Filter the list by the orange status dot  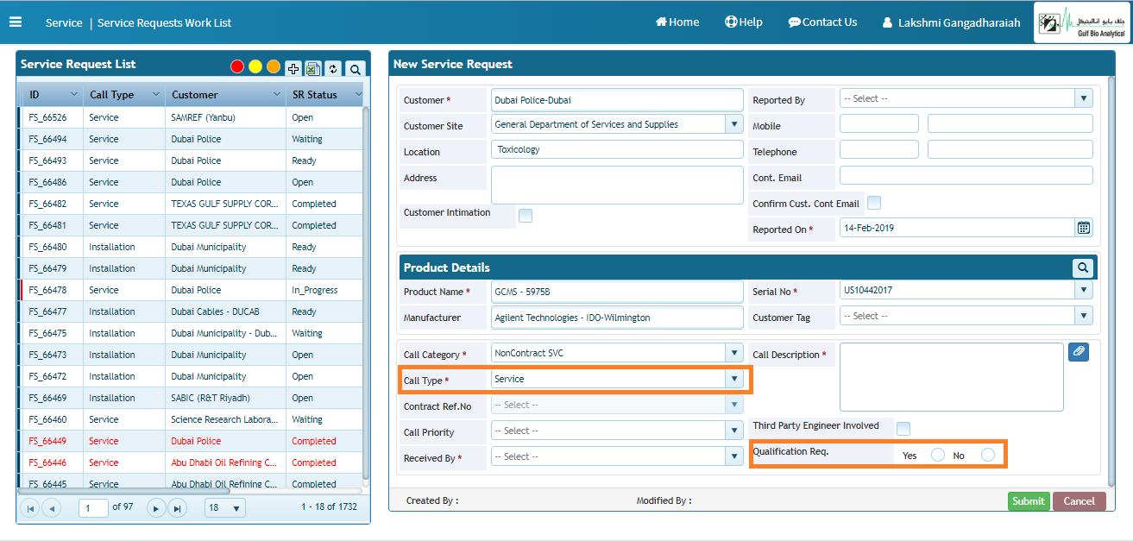(x=274, y=66)
